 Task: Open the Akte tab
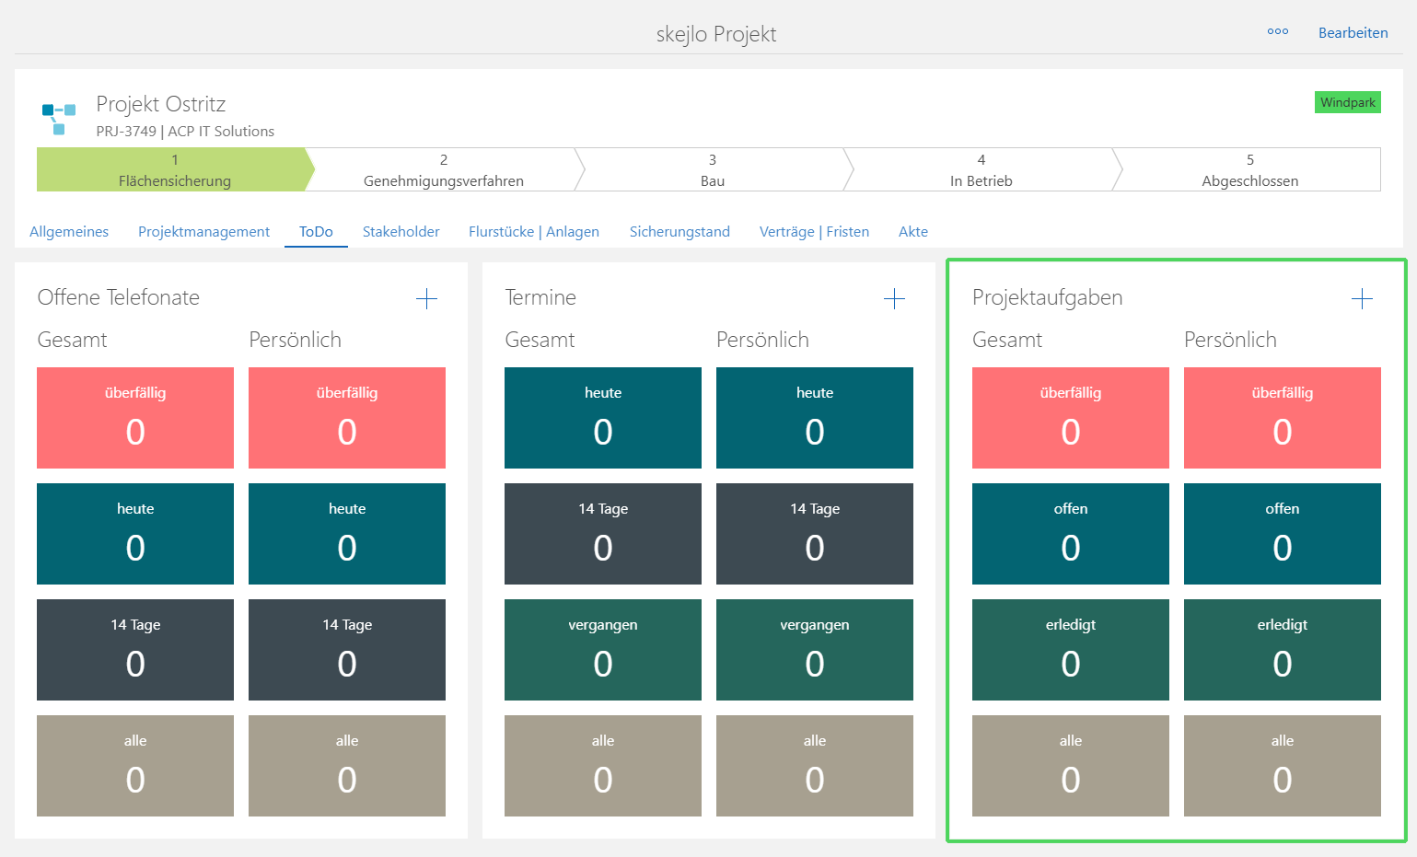click(x=912, y=232)
